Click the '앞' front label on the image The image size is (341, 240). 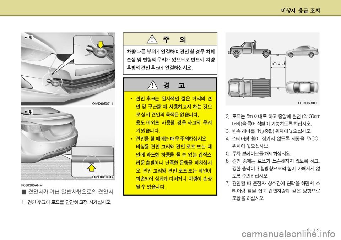tap(29, 38)
